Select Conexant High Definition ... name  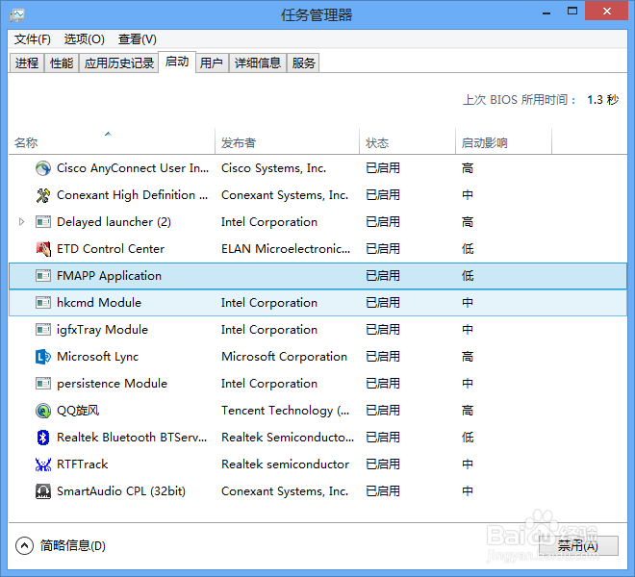click(x=133, y=195)
